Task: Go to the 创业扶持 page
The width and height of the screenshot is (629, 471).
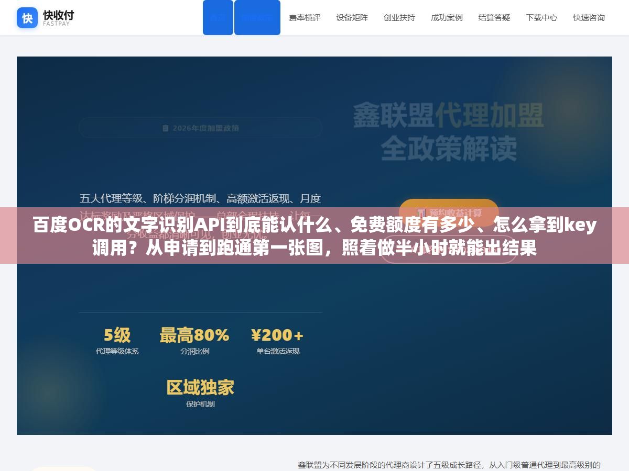Action: point(399,17)
